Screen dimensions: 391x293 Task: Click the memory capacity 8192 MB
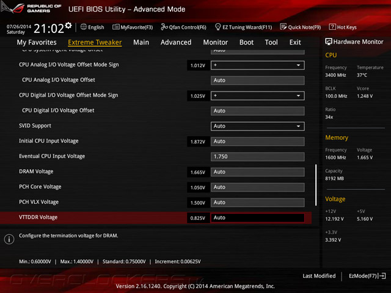[334, 178]
